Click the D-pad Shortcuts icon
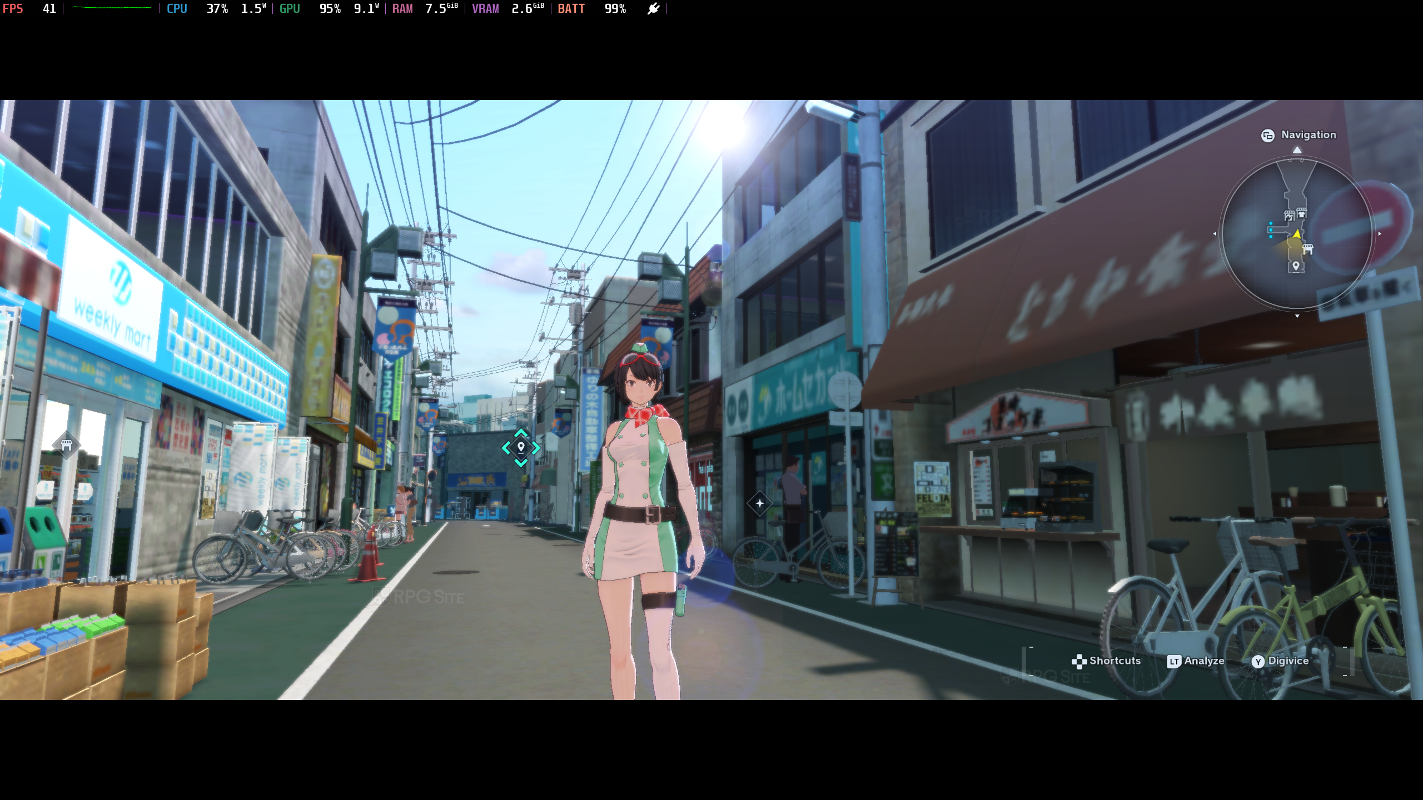 (x=1079, y=661)
